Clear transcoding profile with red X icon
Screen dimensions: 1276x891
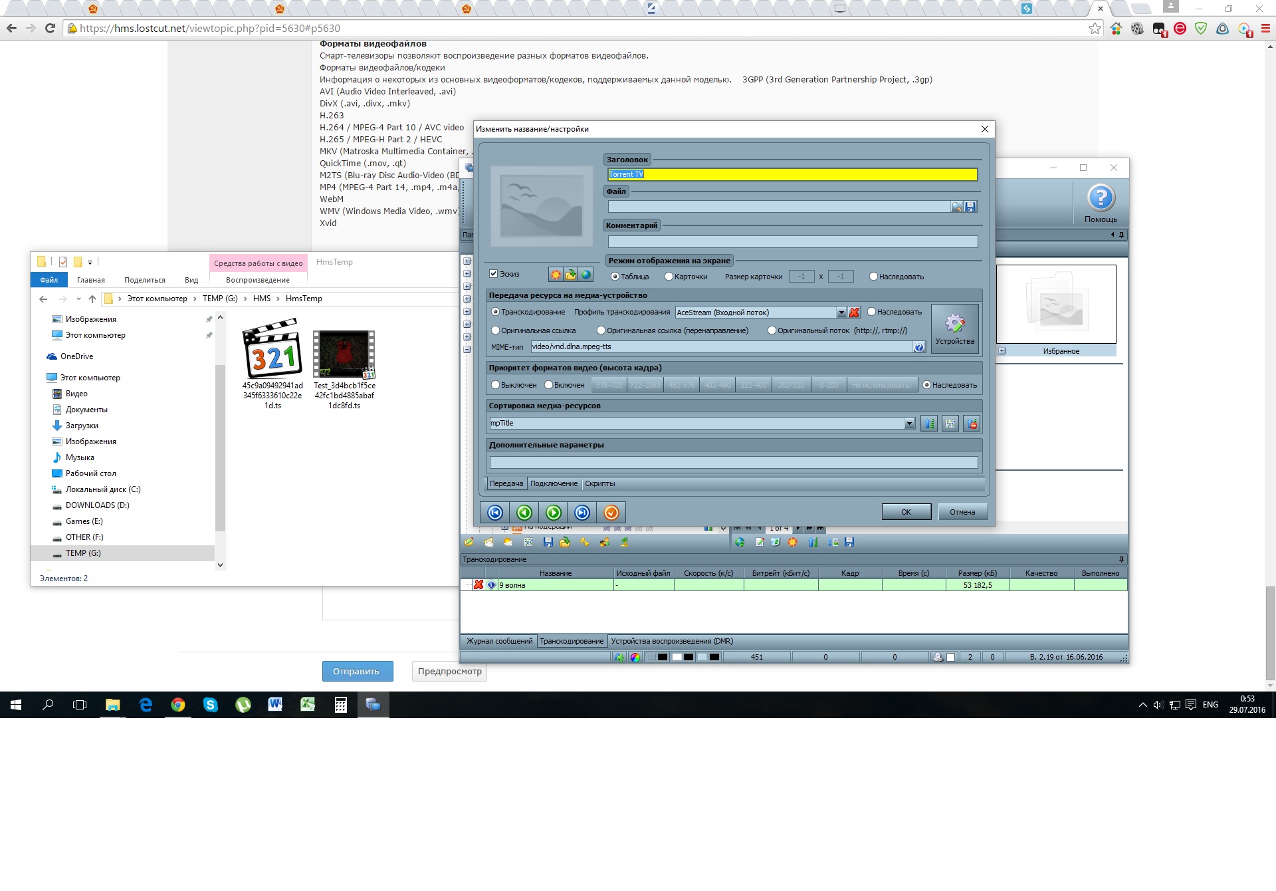[854, 313]
